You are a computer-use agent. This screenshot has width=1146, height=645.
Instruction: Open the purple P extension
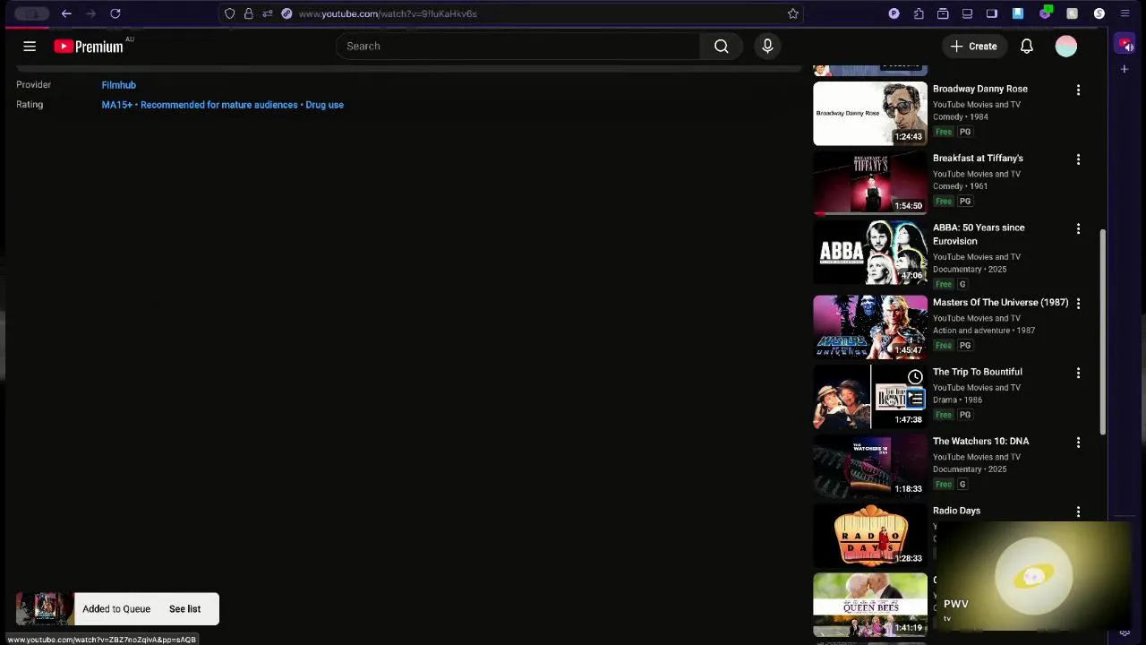894,13
